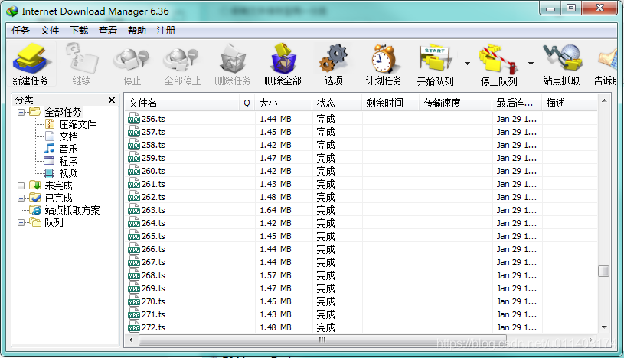Select the 程序 category
624x358 pixels.
(x=68, y=161)
